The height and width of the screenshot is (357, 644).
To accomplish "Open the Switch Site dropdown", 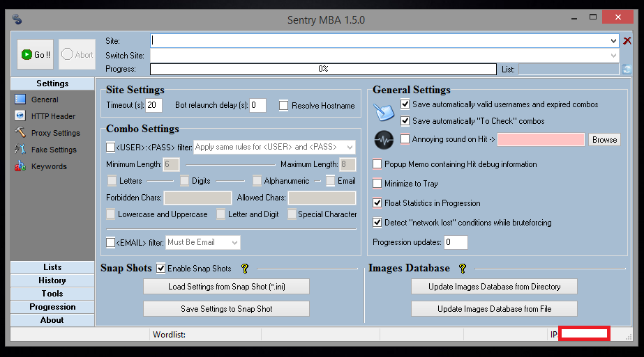I will [613, 56].
